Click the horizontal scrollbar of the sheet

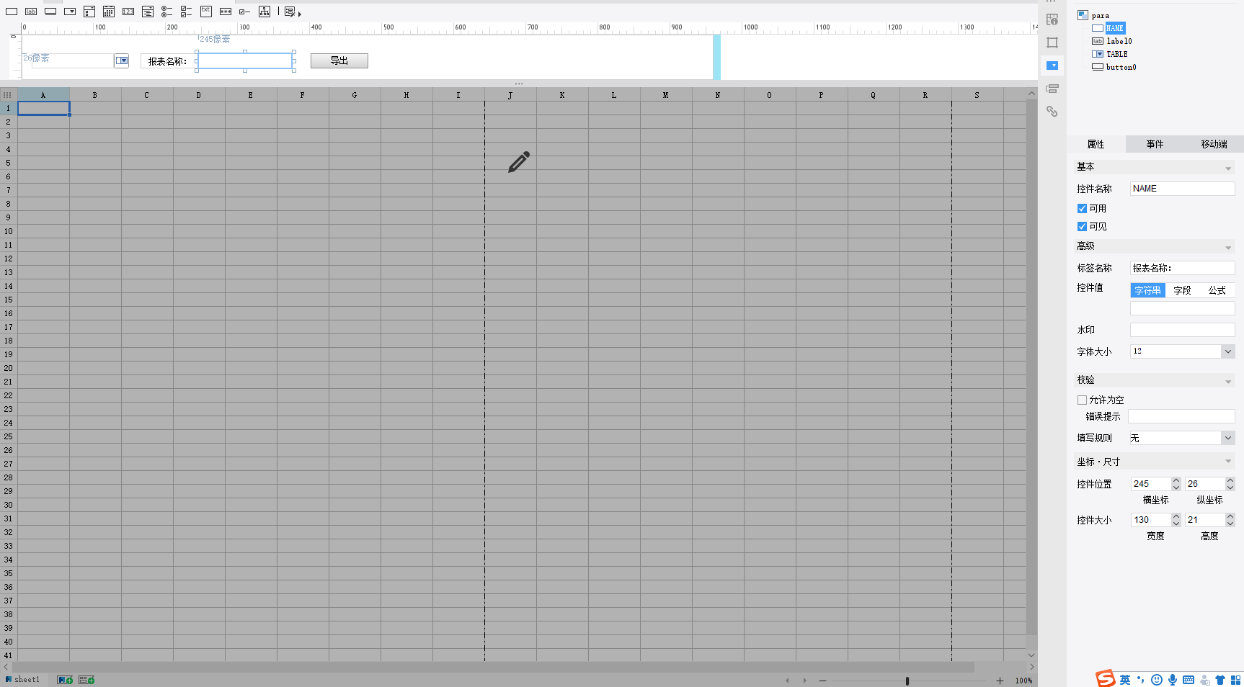pos(493,668)
